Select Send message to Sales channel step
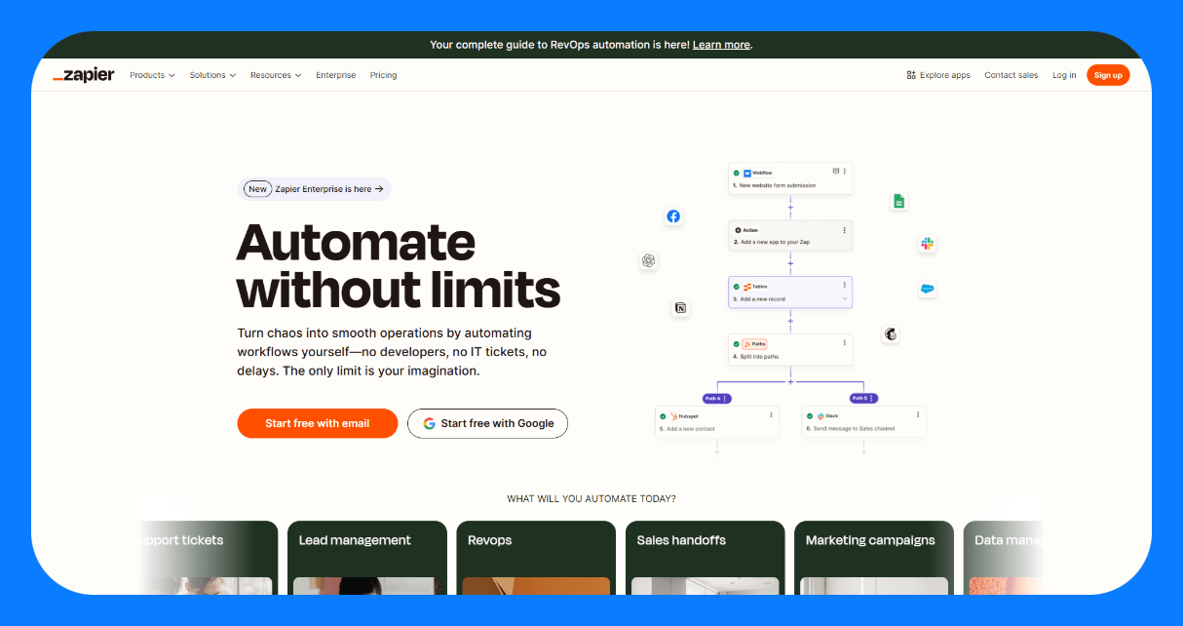The width and height of the screenshot is (1183, 626). (x=851, y=429)
